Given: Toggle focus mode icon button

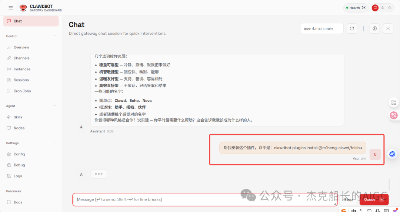Looking at the screenshot, I should [388, 28].
